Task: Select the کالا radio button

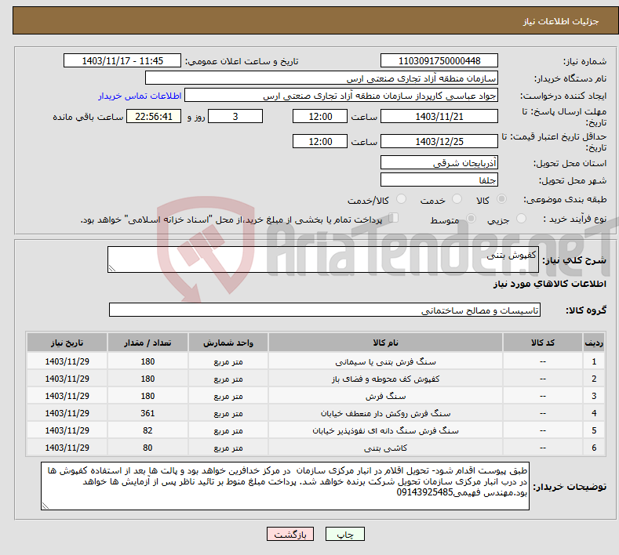Action: coord(501,199)
